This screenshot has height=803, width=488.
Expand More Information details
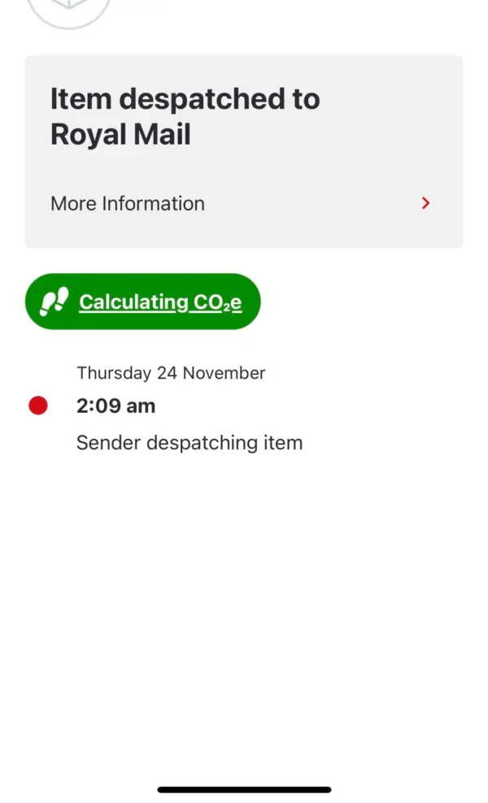[128, 203]
